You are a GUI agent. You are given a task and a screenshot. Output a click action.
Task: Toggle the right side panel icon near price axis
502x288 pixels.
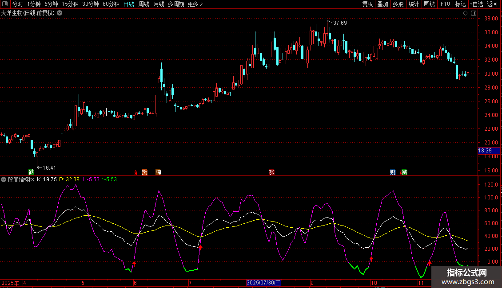(474, 13)
